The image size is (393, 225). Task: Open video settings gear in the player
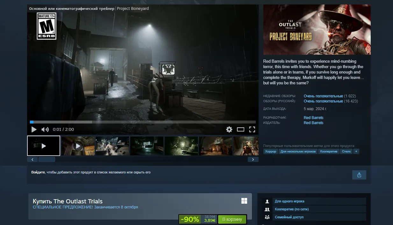pyautogui.click(x=229, y=130)
